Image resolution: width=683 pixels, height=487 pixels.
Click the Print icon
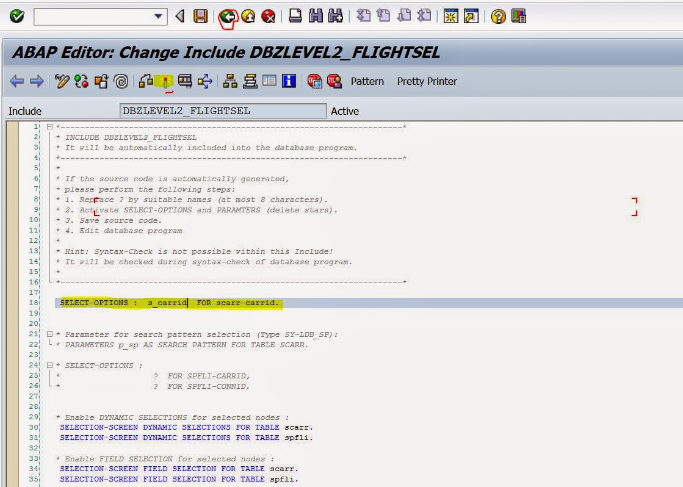295,16
